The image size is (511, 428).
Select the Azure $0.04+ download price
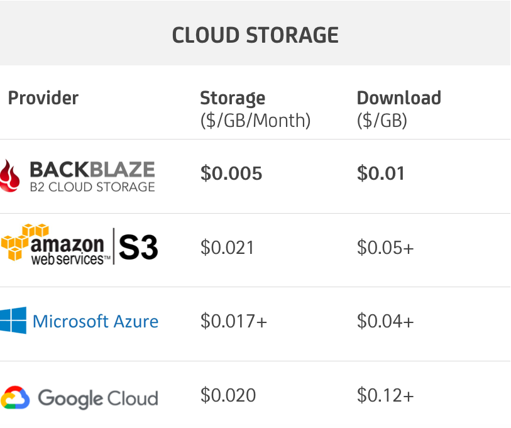[385, 321]
